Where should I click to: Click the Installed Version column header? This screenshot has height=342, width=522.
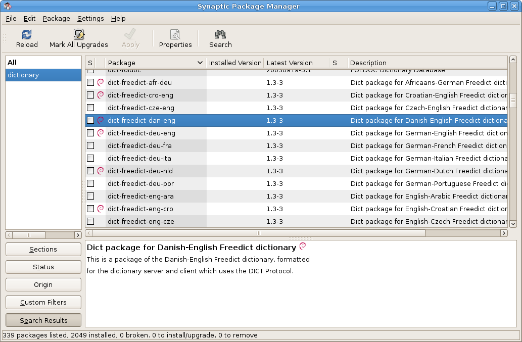235,63
